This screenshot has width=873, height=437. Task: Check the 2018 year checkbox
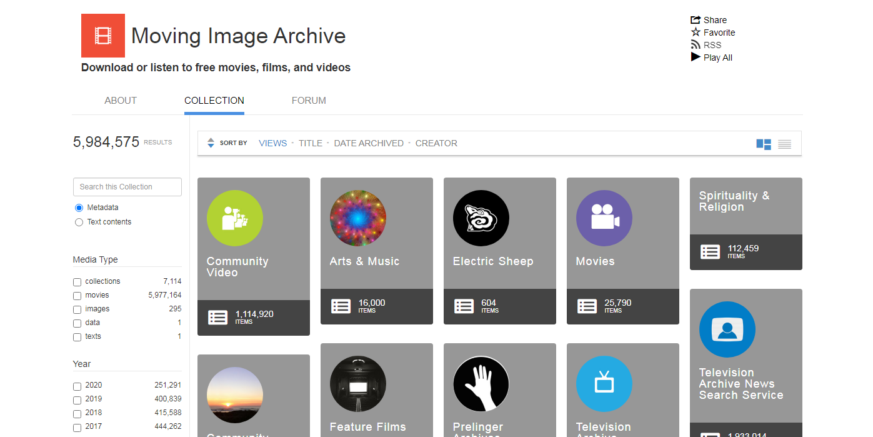pos(77,414)
